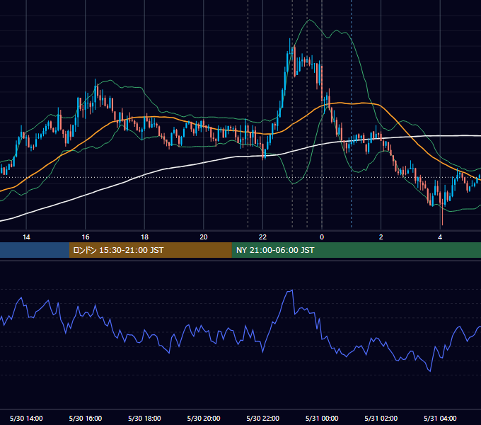Click the 5/30 16:00 date label

click(86, 418)
